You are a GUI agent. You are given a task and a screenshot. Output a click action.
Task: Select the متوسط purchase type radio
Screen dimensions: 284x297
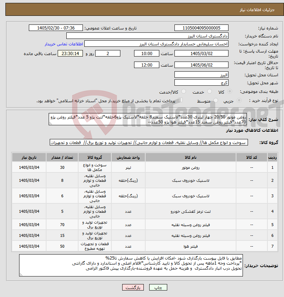pyautogui.click(x=216, y=100)
